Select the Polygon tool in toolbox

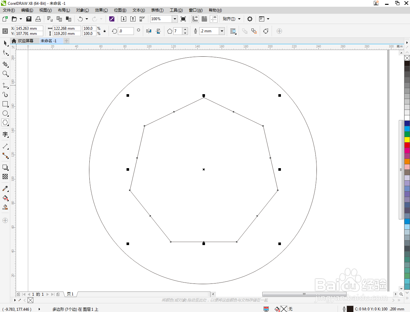[5, 122]
